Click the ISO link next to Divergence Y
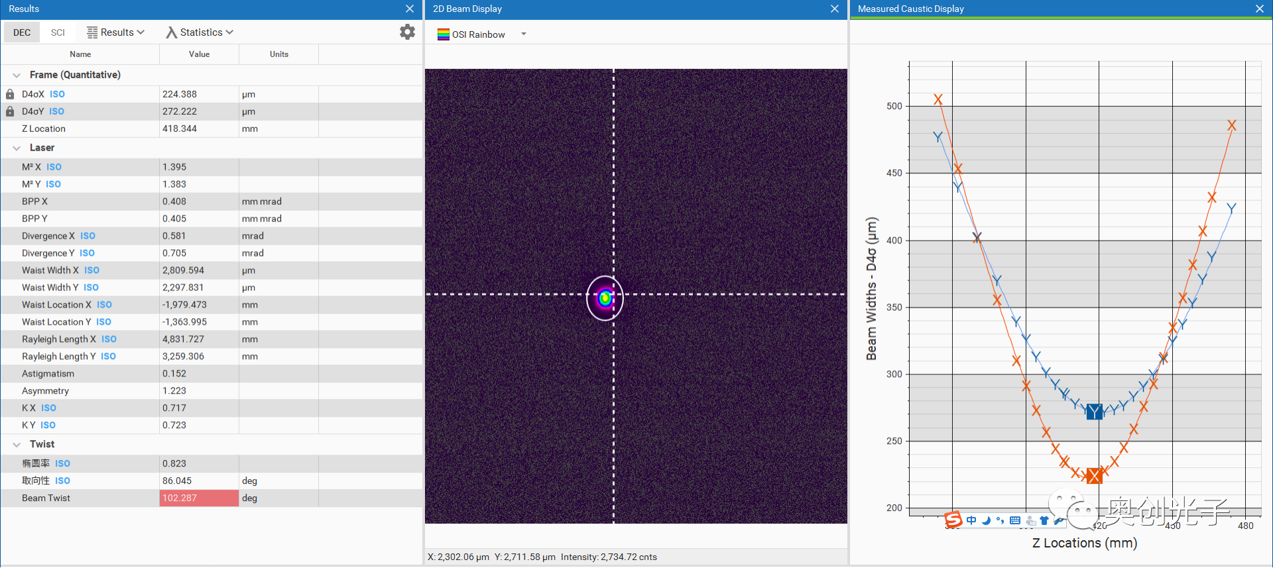The image size is (1273, 568). pos(87,253)
